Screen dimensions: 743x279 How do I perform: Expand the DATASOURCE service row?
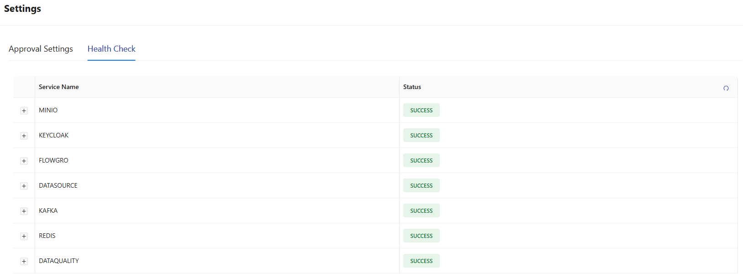(24, 186)
